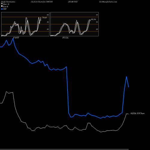Select the FULL stochastic chart panel

(x=74, y=24)
